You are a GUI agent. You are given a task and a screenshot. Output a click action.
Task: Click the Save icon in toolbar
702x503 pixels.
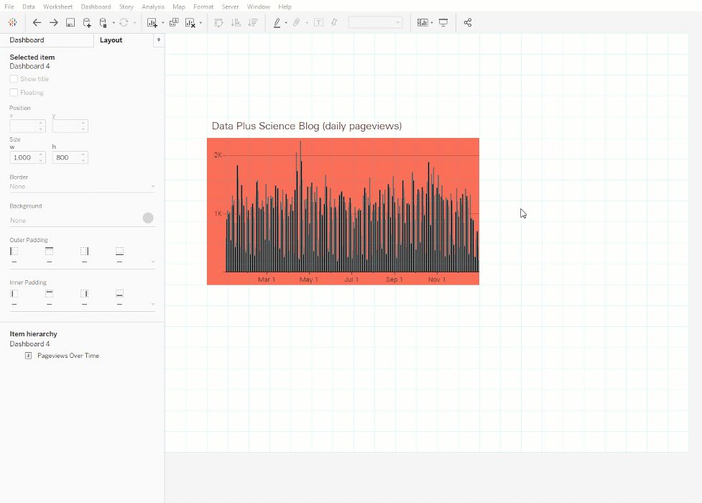[70, 22]
